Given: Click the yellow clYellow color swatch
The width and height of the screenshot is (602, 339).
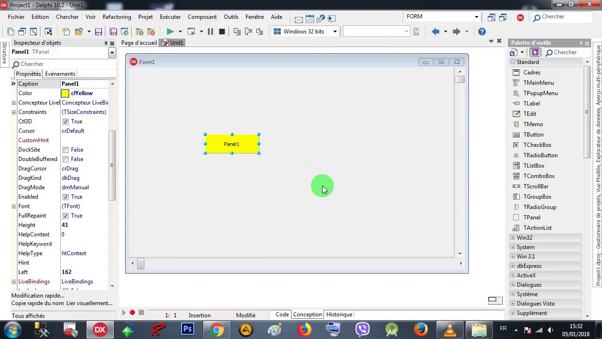Looking at the screenshot, I should pos(65,93).
